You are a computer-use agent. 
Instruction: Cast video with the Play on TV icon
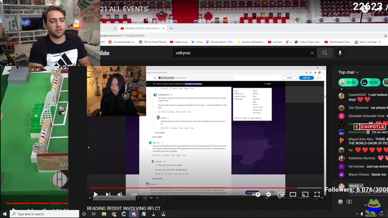305,194
